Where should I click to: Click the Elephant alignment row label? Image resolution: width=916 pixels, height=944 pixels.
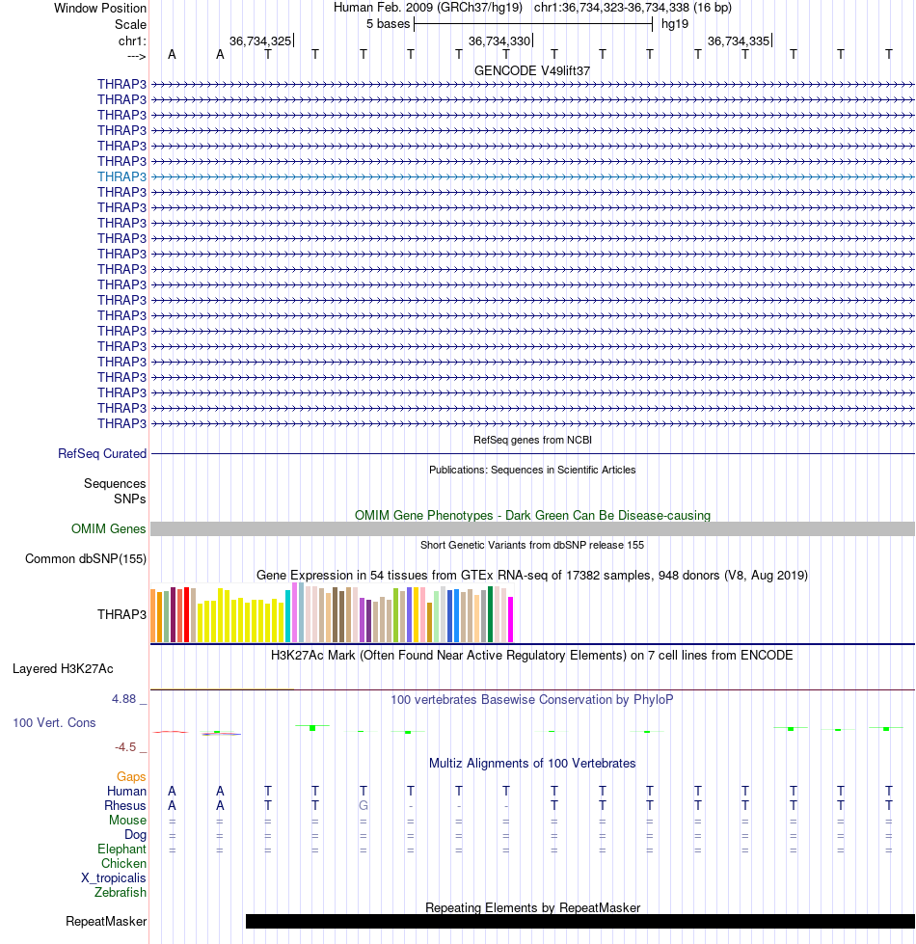(122, 849)
